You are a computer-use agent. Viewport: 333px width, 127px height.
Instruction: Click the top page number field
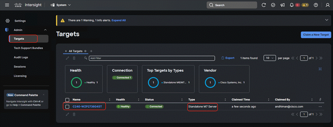(x=304, y=58)
